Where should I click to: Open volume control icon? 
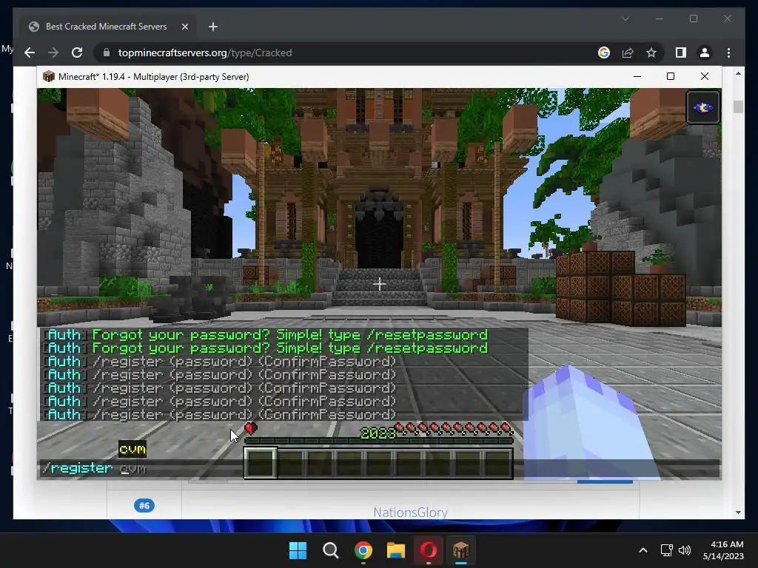[x=685, y=550]
